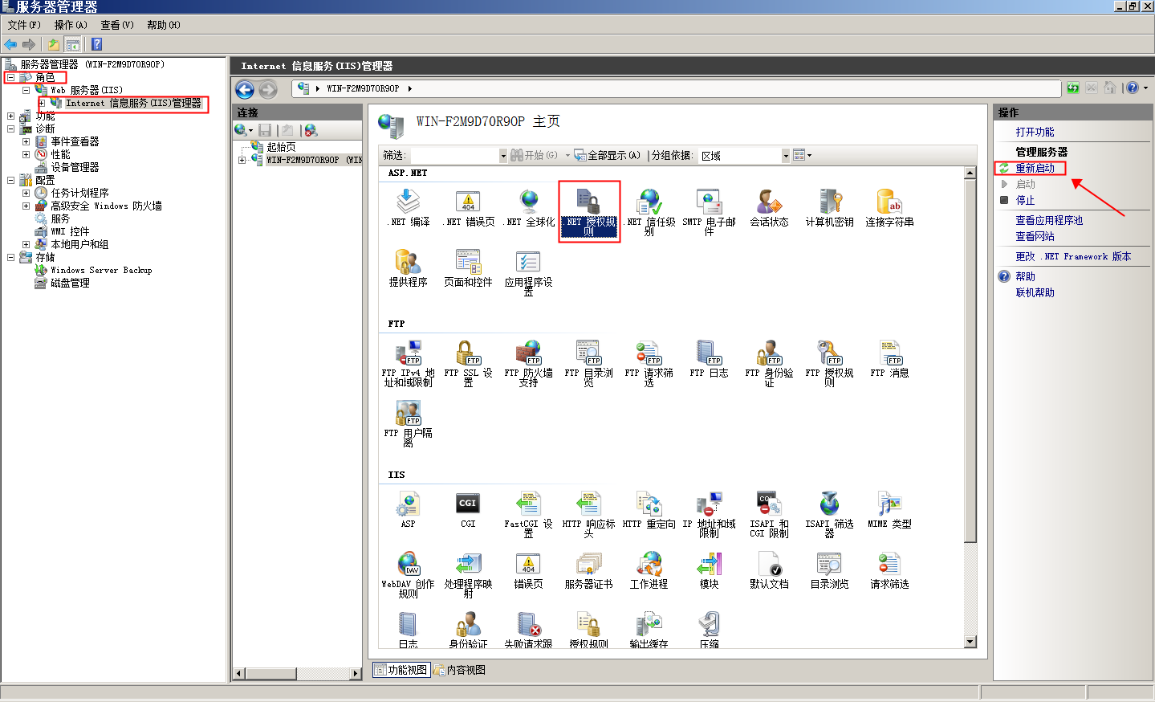Open the 分组依据 dropdown
Viewport: 1155px width, 702px height.
point(785,156)
